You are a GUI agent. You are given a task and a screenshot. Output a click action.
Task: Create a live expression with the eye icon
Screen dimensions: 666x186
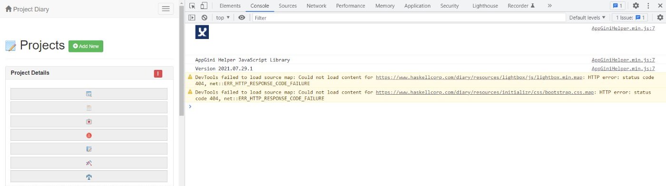coord(242,18)
